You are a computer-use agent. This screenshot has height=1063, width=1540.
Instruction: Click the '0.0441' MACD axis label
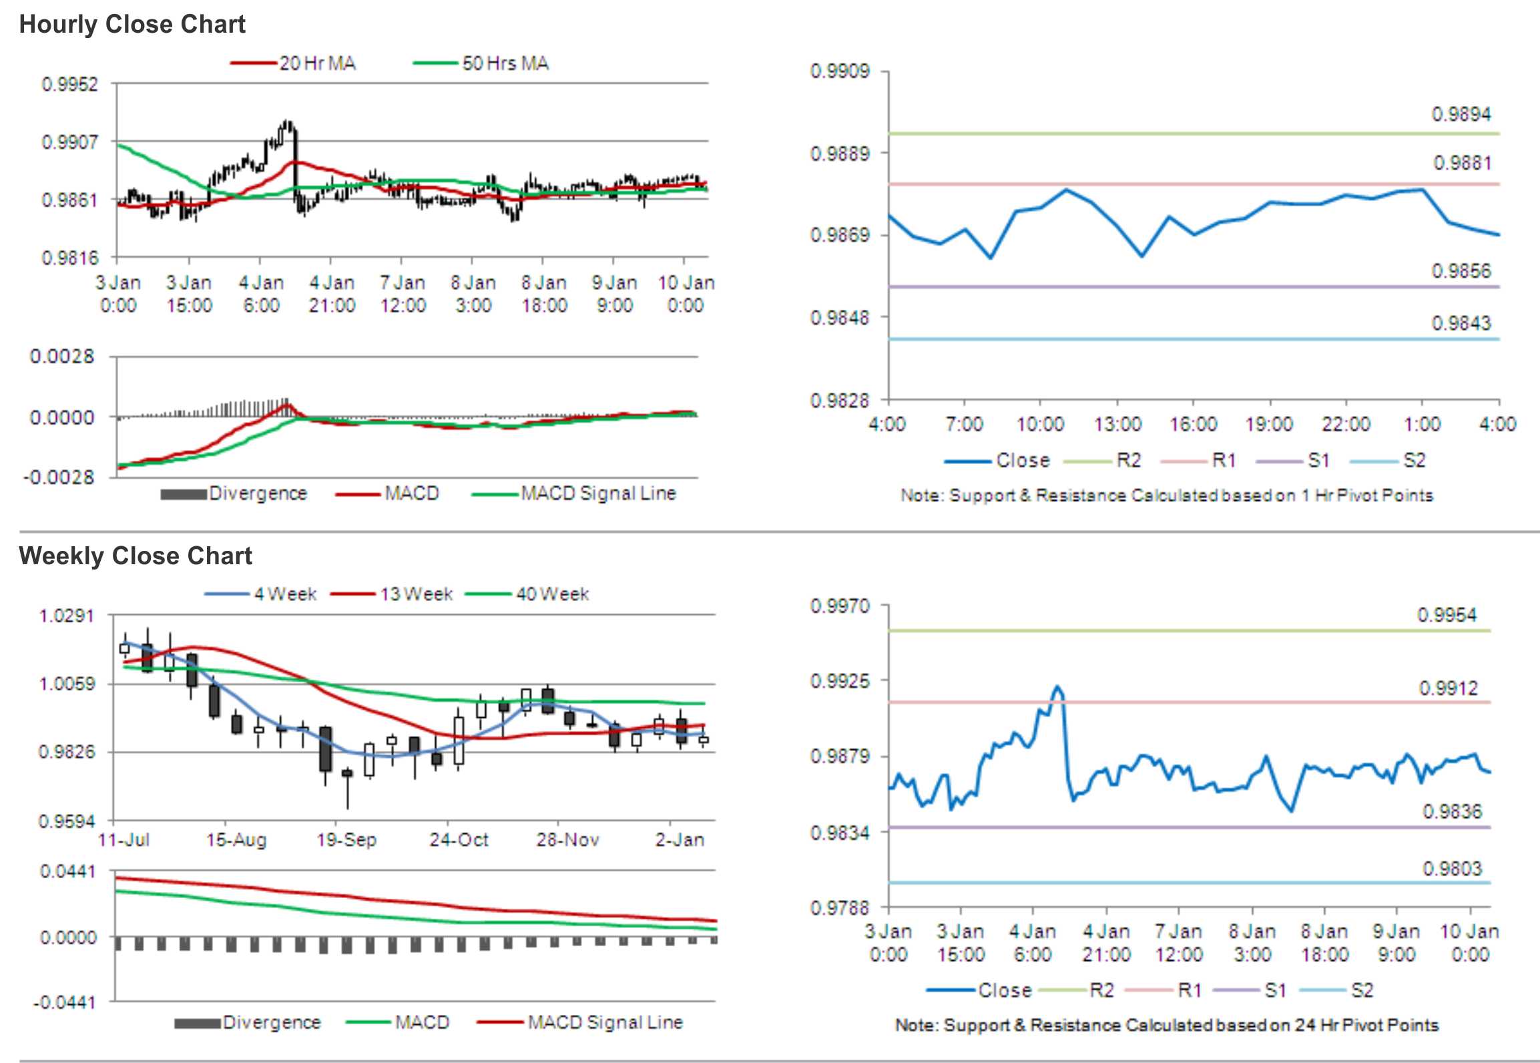(67, 871)
